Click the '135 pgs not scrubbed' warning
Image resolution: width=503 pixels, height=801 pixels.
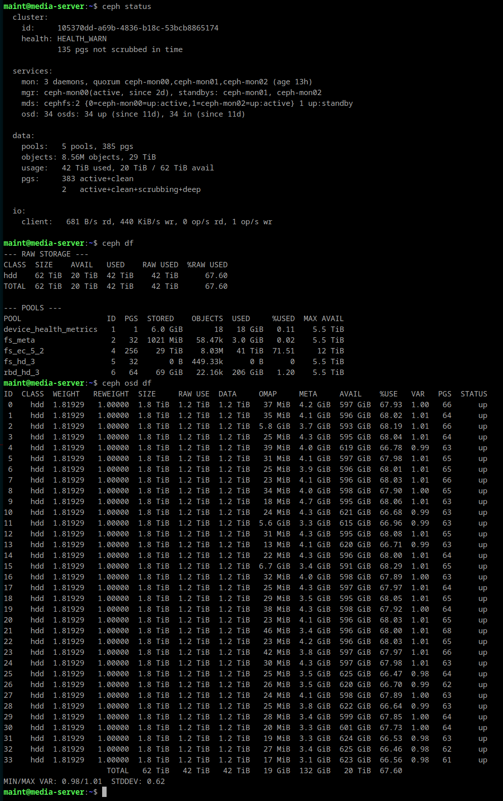coord(120,50)
